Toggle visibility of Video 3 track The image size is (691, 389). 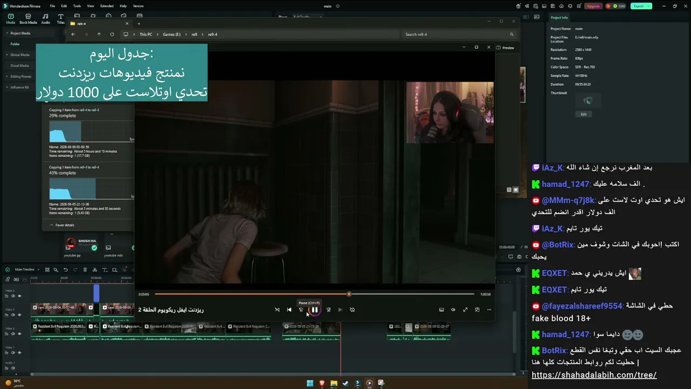[19, 315]
